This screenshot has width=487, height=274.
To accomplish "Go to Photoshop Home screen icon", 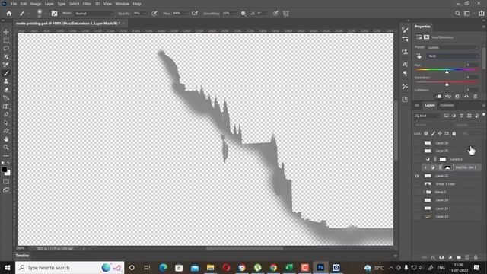I will click(9, 14).
